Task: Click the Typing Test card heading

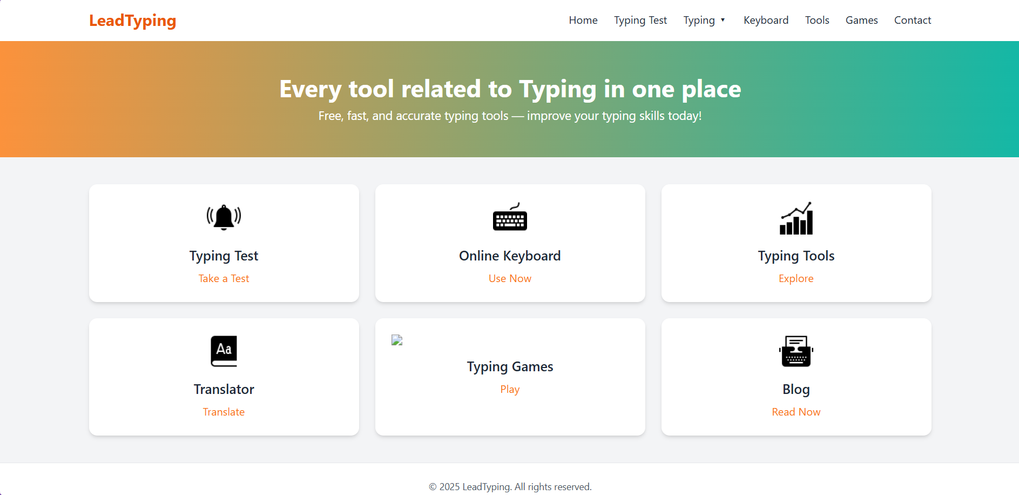Action: pos(224,256)
